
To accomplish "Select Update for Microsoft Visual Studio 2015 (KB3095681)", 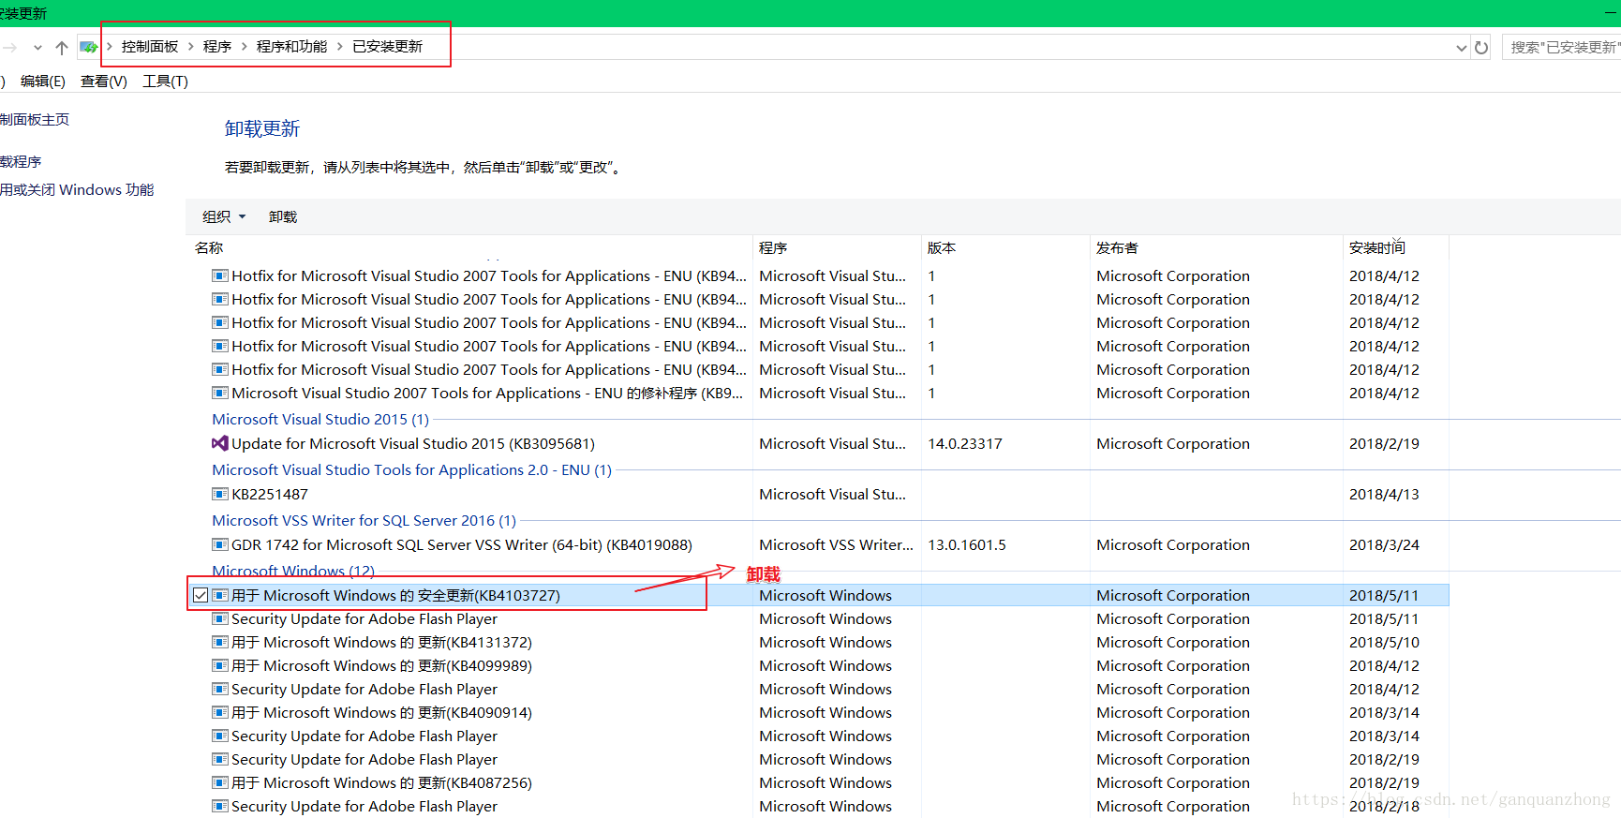I will coord(413,444).
